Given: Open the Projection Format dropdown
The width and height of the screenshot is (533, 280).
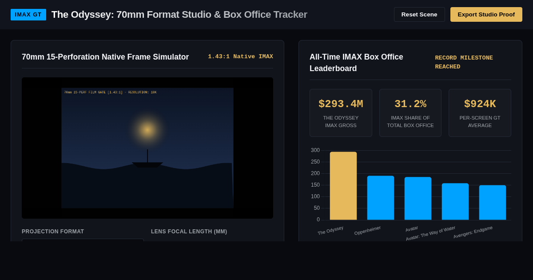Looking at the screenshot, I should coord(83,240).
